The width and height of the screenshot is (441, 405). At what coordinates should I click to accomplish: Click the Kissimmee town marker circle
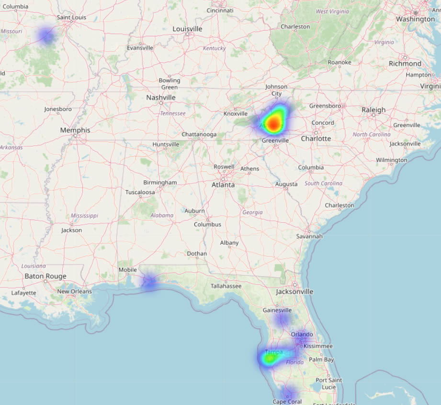(301, 346)
